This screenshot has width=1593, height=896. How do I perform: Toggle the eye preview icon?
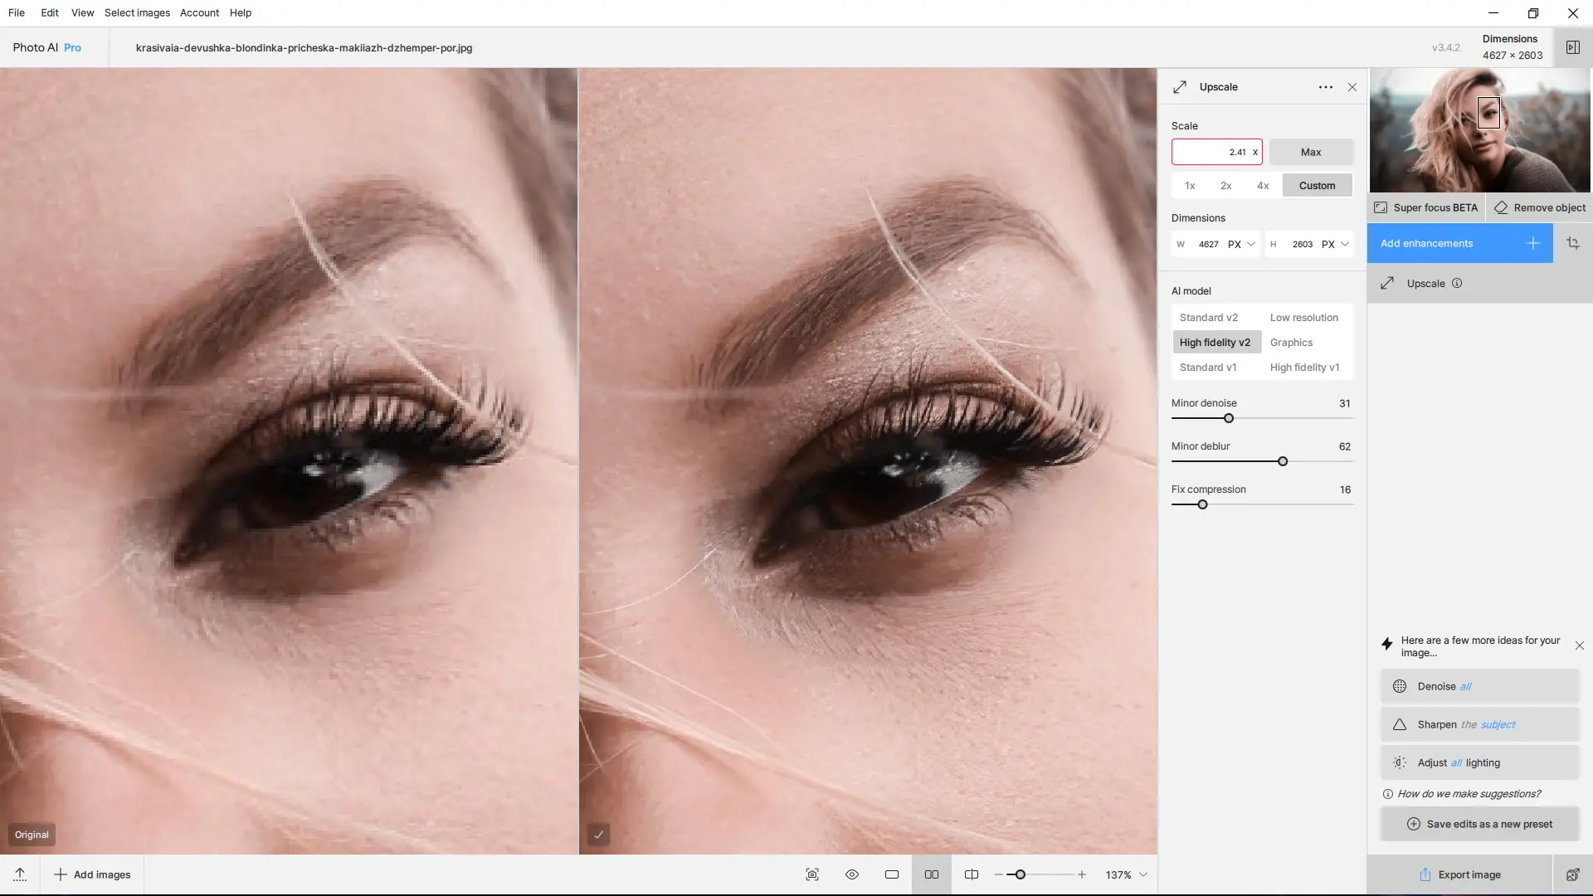[x=852, y=874]
